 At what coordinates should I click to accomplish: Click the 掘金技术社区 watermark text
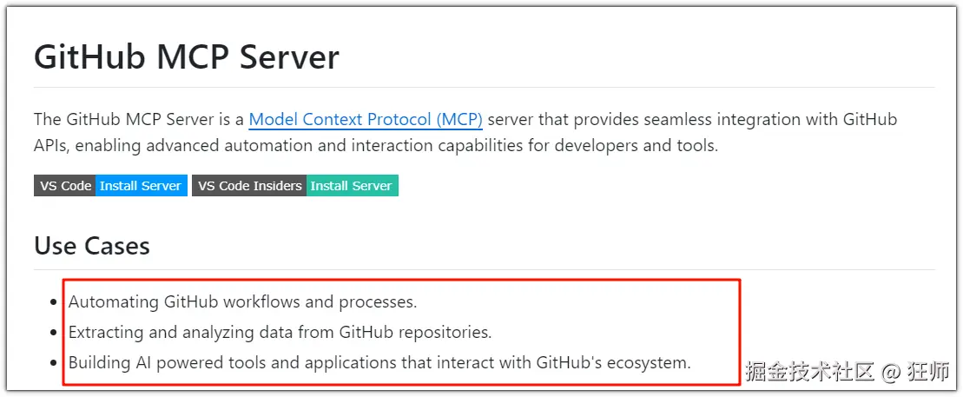[x=809, y=373]
